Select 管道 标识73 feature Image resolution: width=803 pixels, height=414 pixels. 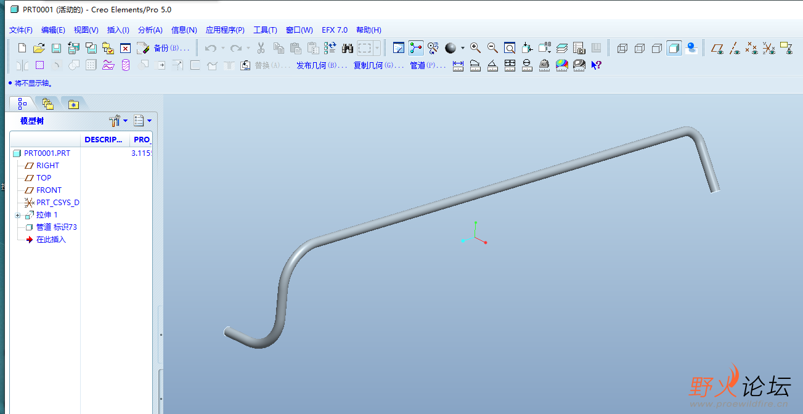(x=56, y=227)
